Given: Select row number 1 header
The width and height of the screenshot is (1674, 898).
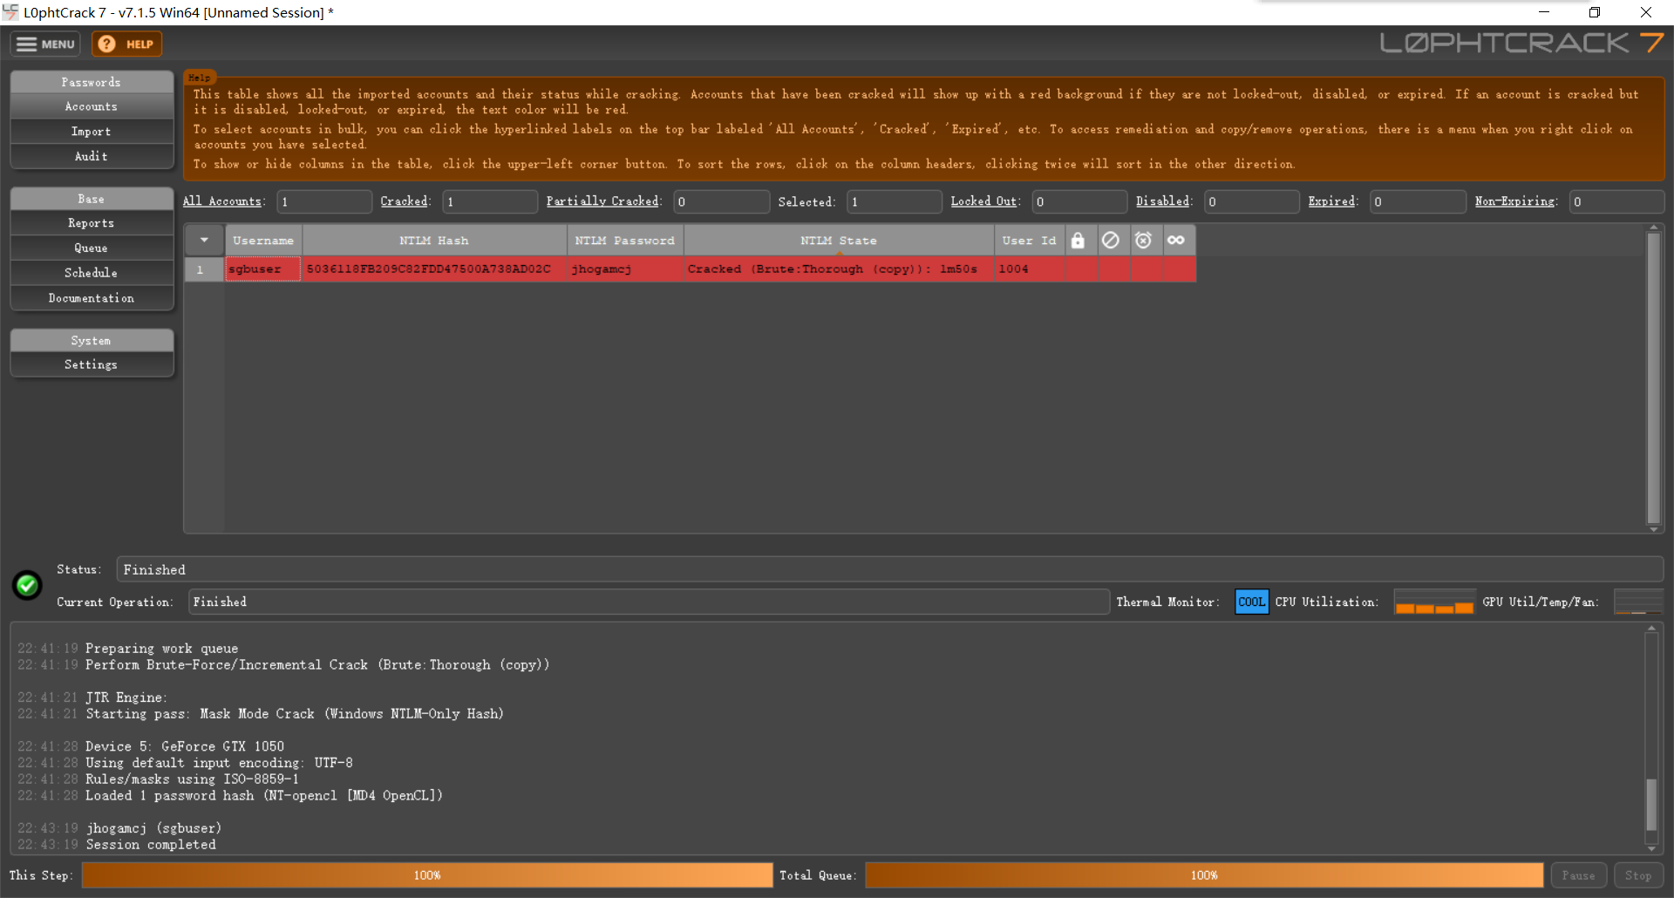Looking at the screenshot, I should [x=204, y=269].
